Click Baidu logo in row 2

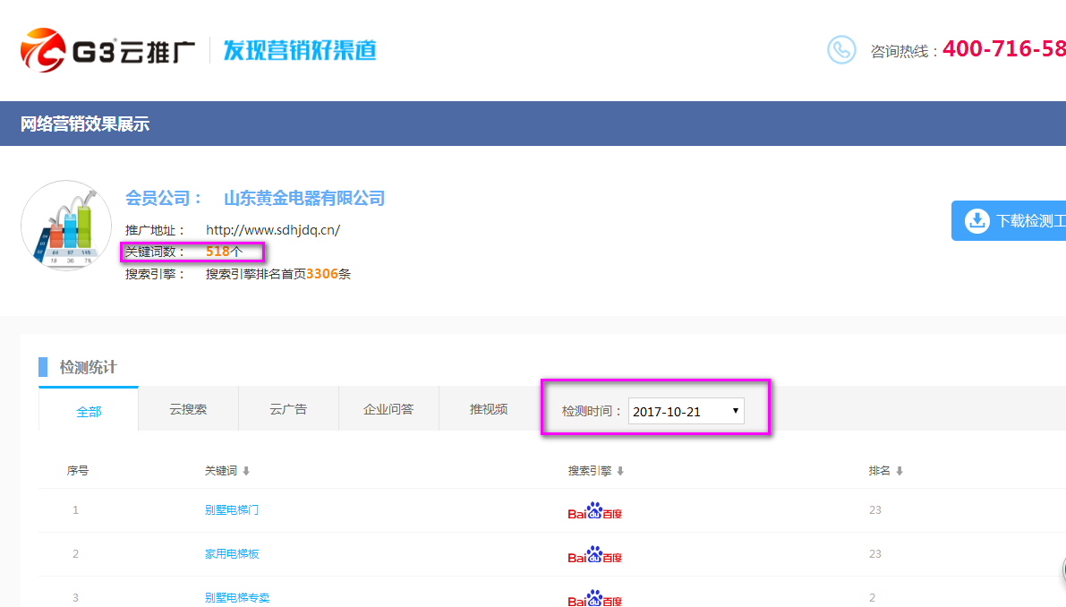pos(594,555)
